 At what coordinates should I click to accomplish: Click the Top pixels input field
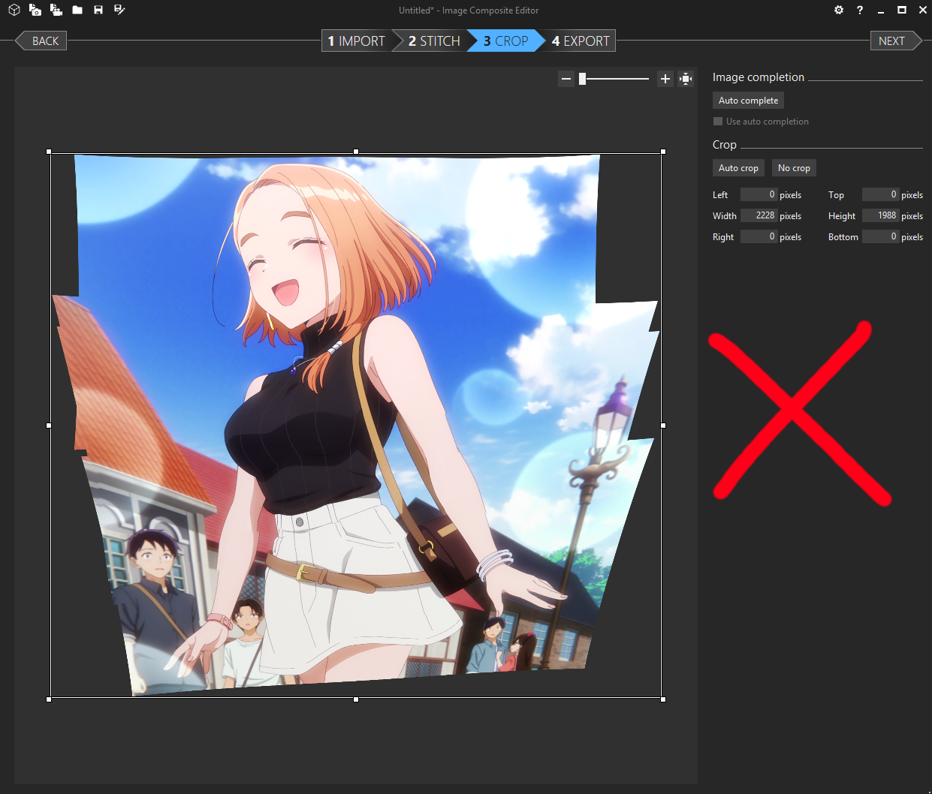(880, 194)
